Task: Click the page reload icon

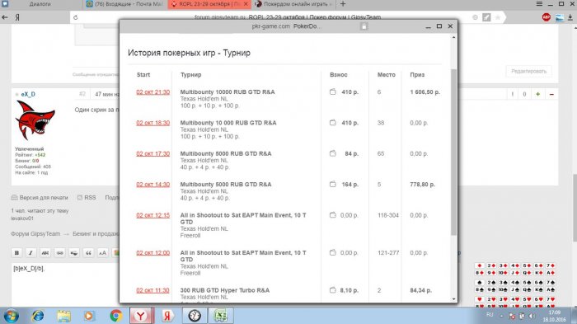Action: [76, 17]
